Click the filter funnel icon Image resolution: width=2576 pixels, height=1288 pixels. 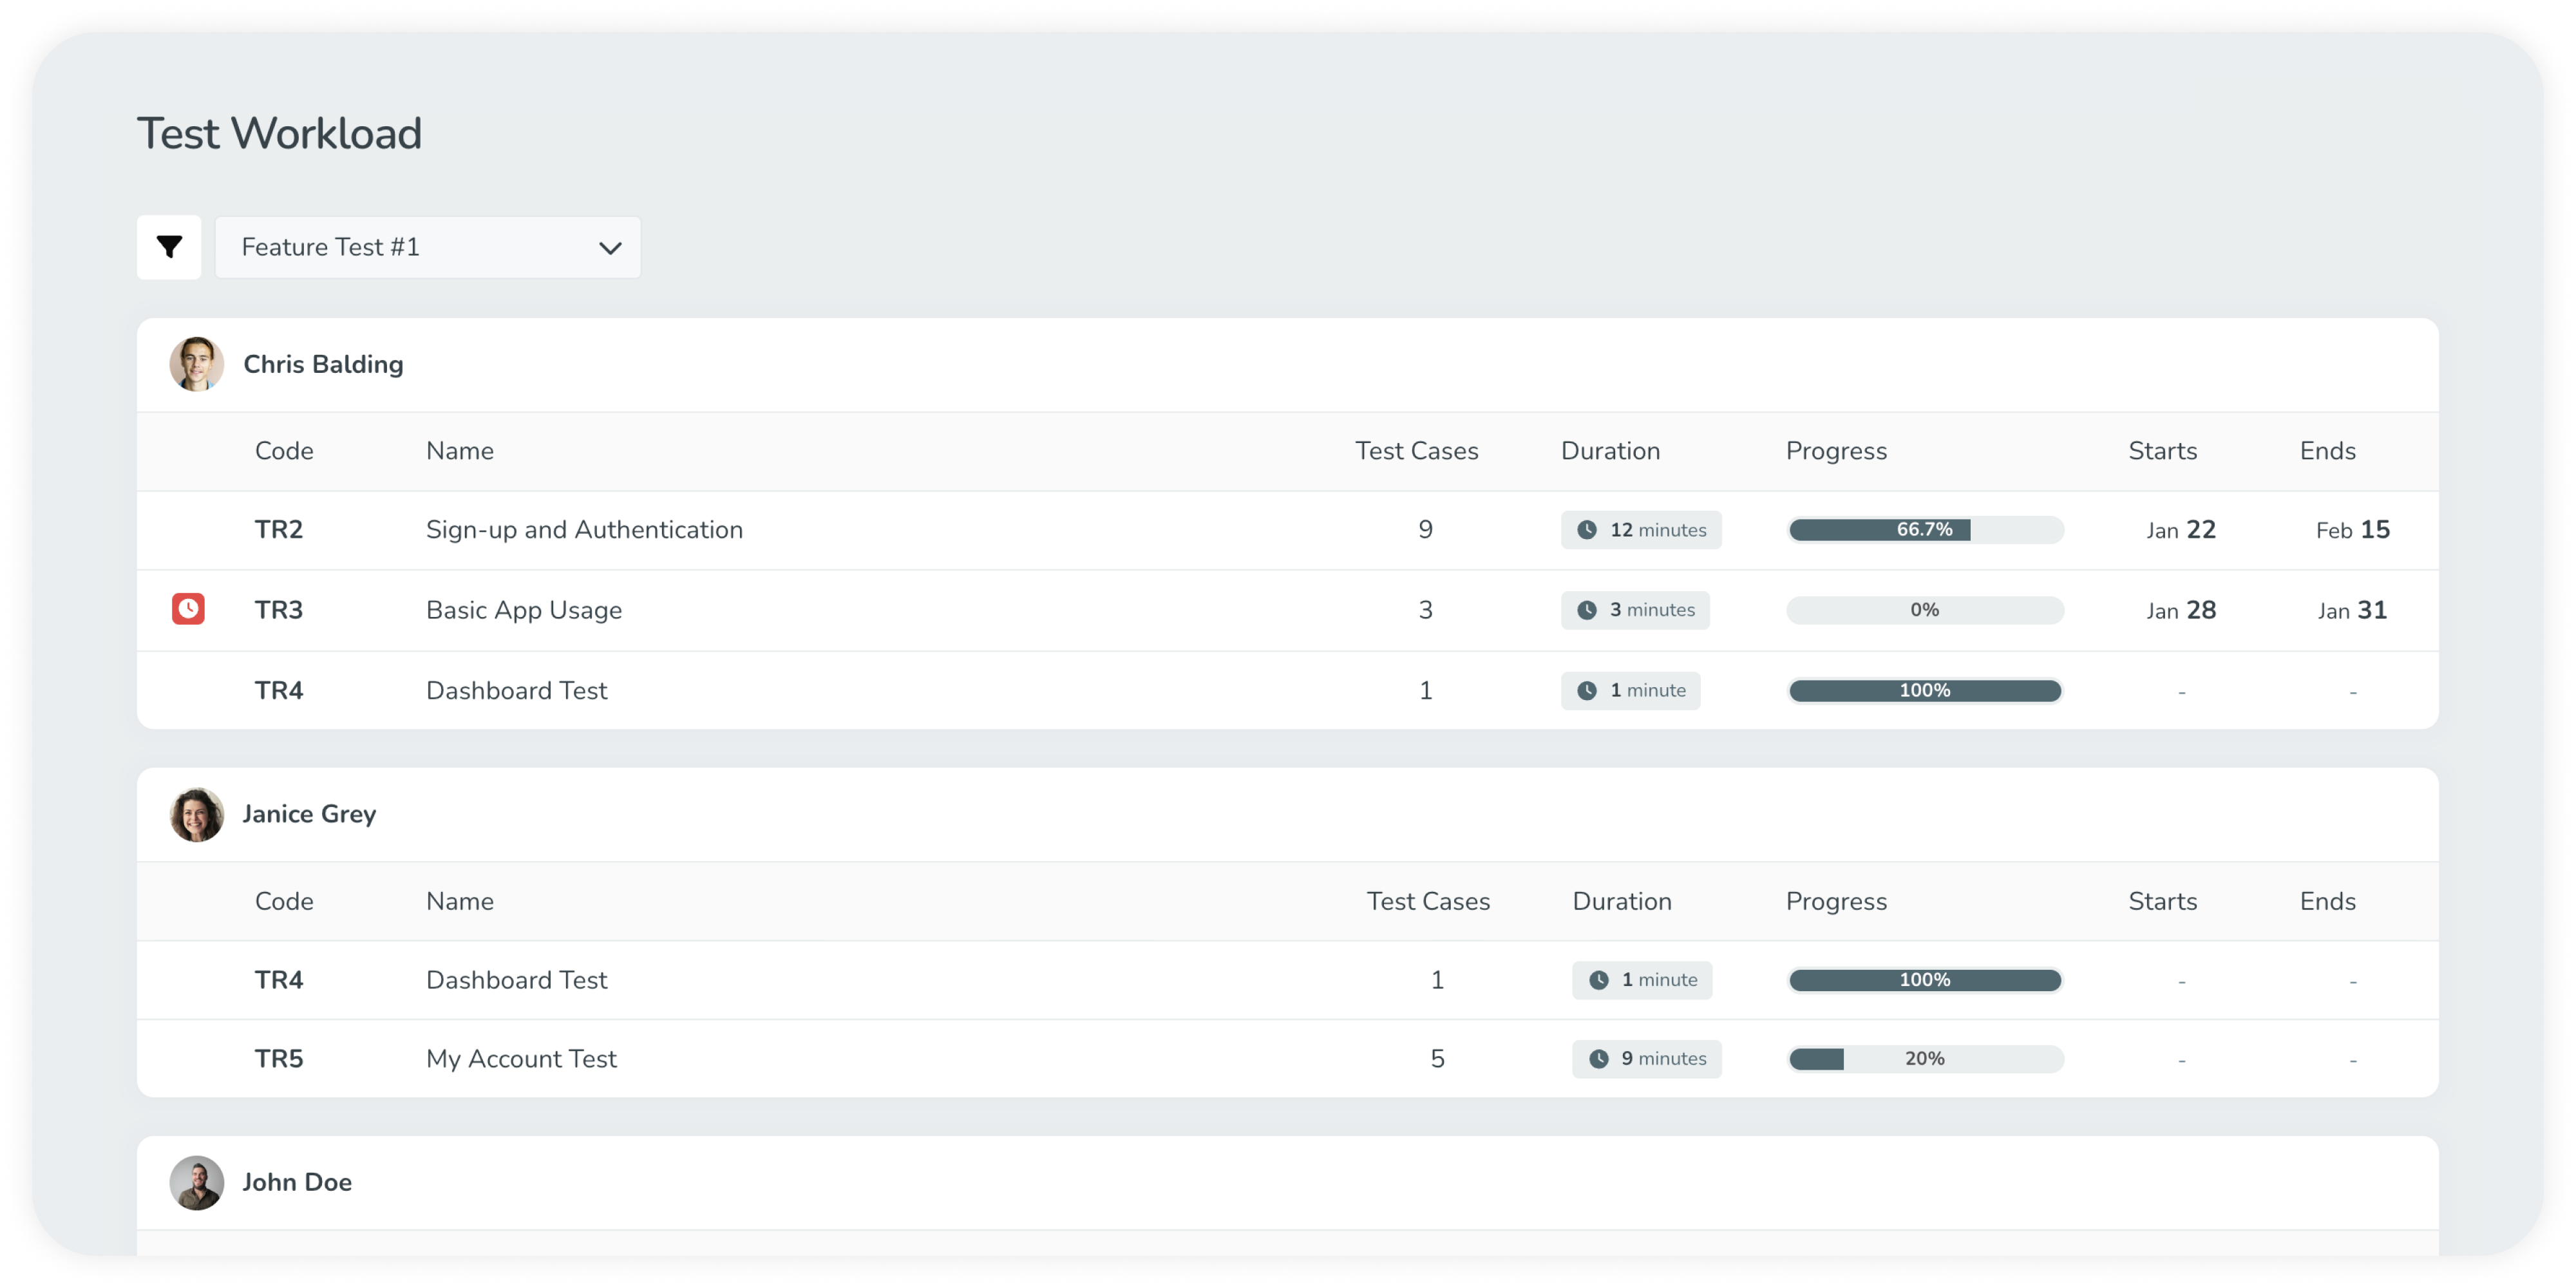pos(169,247)
